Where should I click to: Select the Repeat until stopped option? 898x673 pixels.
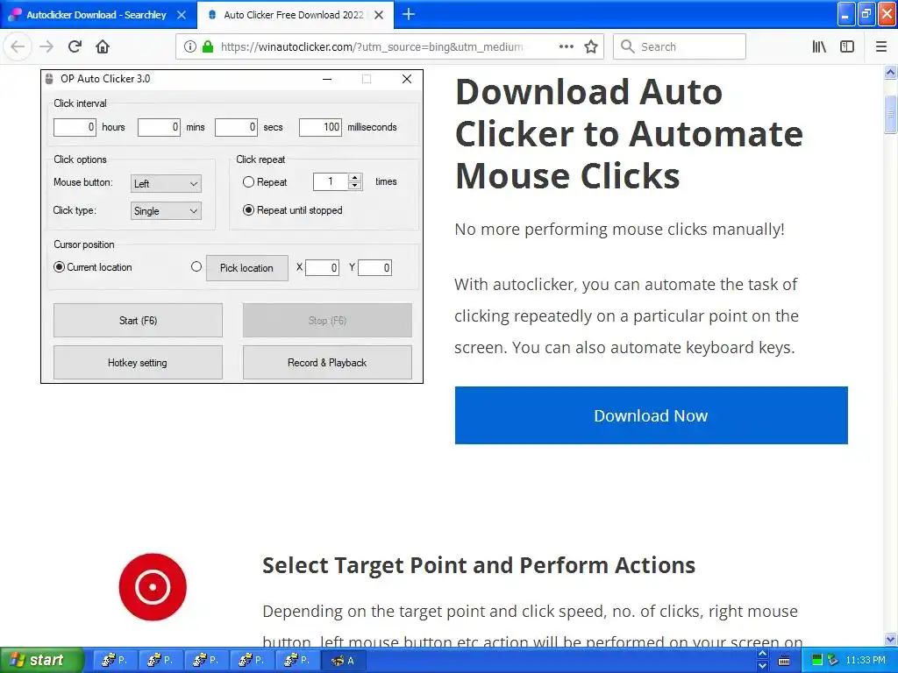point(248,210)
